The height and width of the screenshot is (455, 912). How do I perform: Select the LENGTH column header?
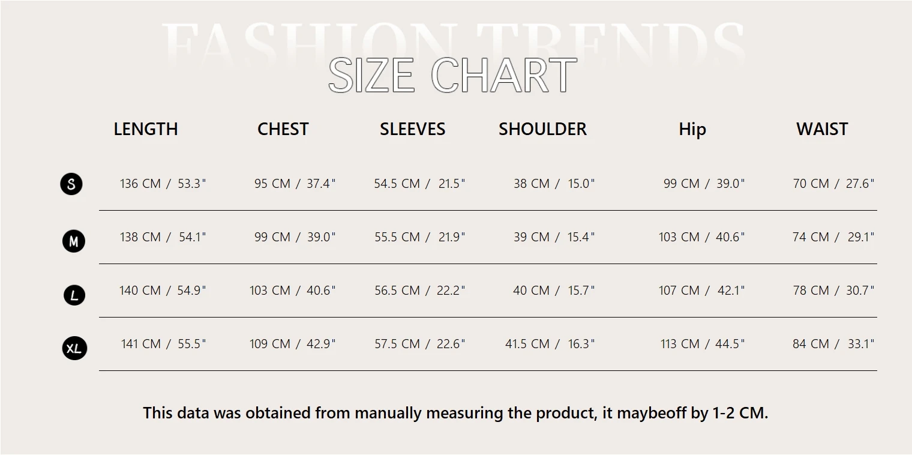[x=146, y=129]
